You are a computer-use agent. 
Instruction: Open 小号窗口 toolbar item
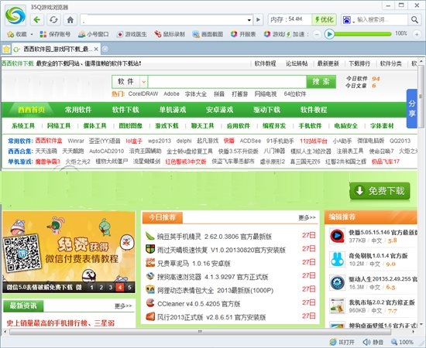tap(93, 34)
